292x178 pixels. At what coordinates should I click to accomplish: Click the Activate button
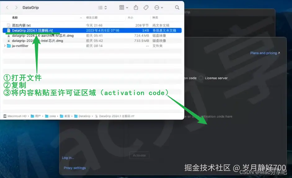(x=139, y=155)
